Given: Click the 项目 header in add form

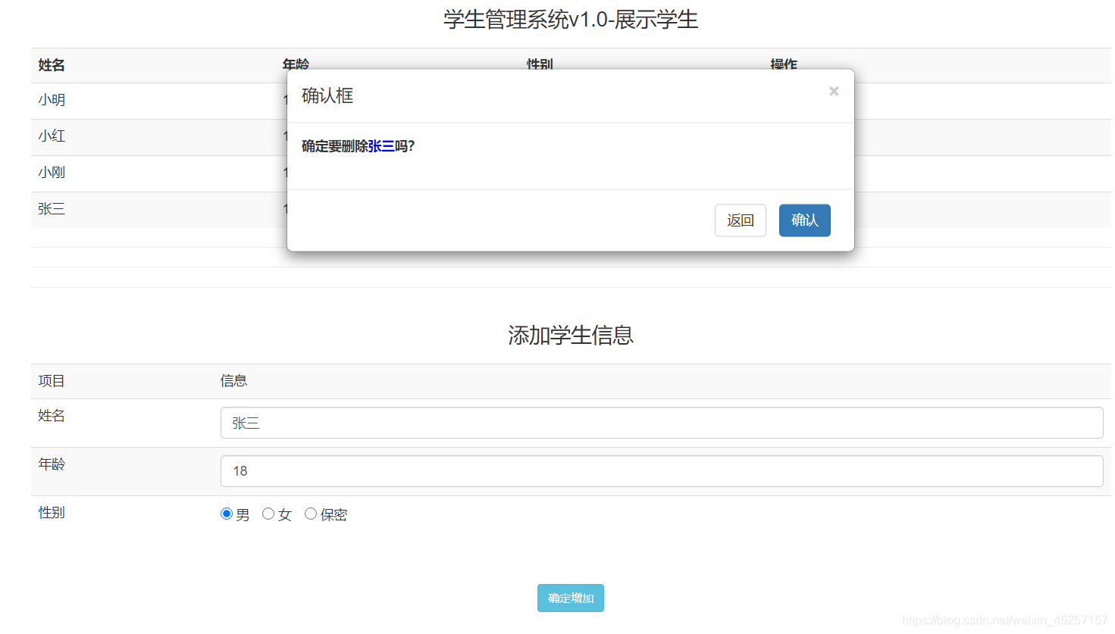Looking at the screenshot, I should click(x=52, y=381).
